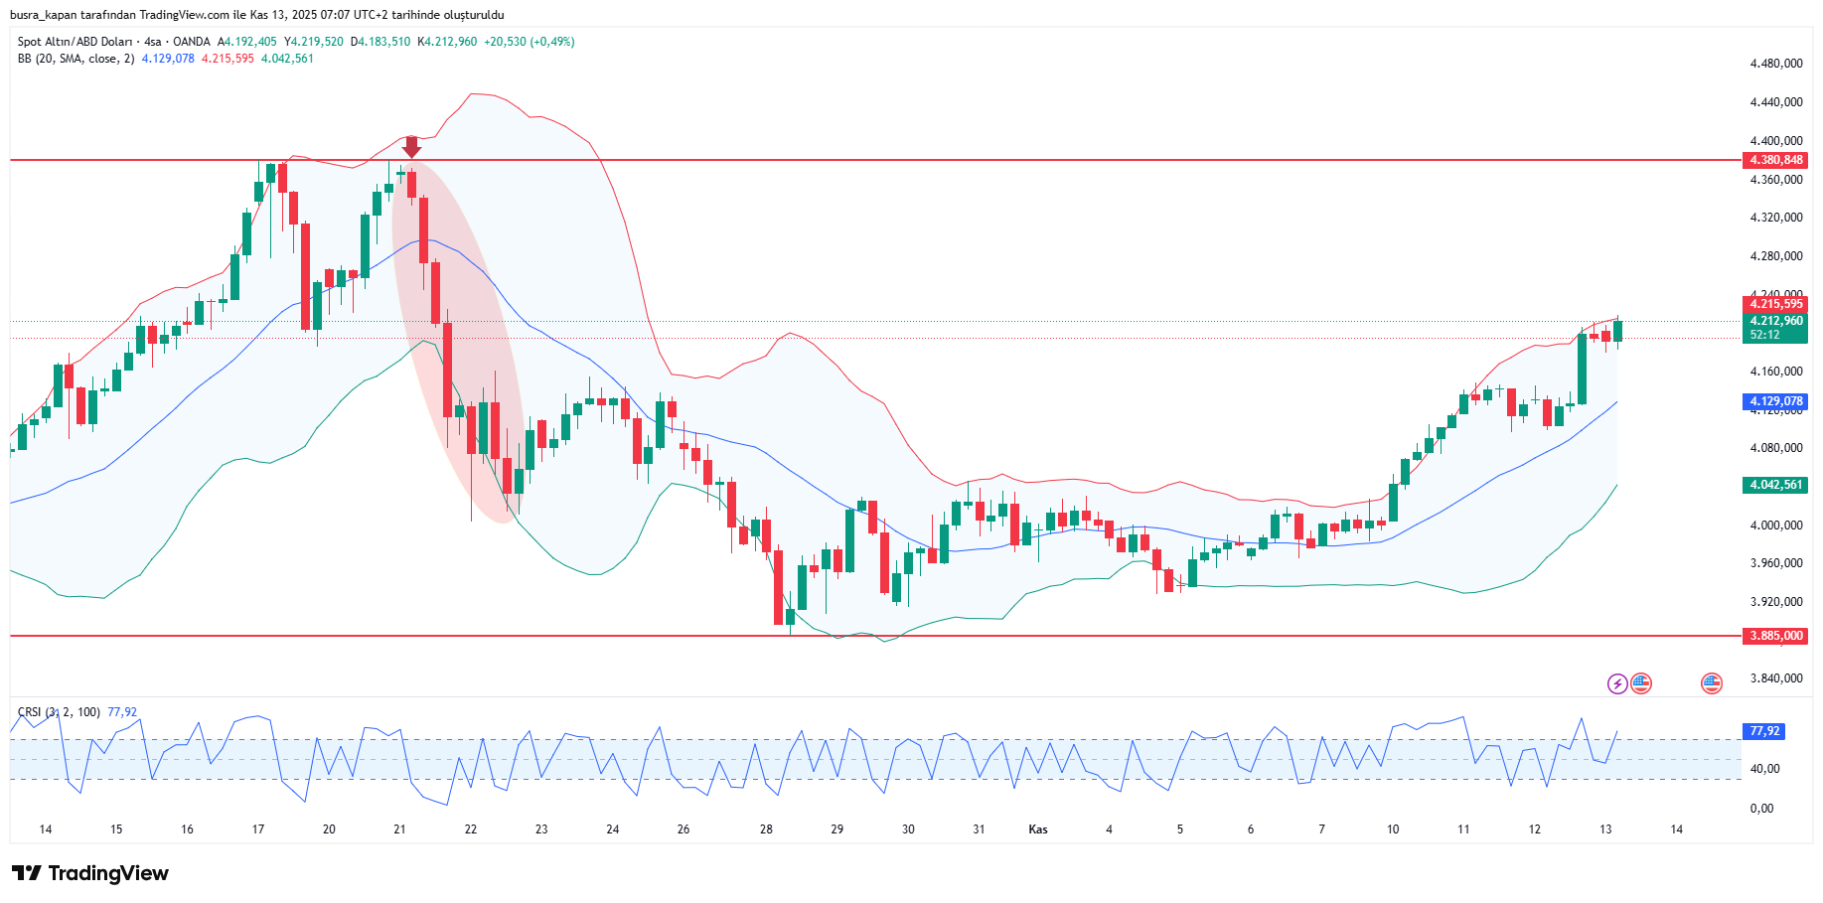The height and width of the screenshot is (903, 1823).
Task: Click the red 4.215,595 label on price axis
Action: click(x=1775, y=304)
